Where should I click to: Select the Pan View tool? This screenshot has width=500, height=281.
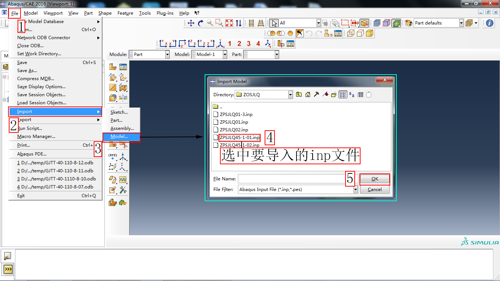pyautogui.click(x=191, y=23)
